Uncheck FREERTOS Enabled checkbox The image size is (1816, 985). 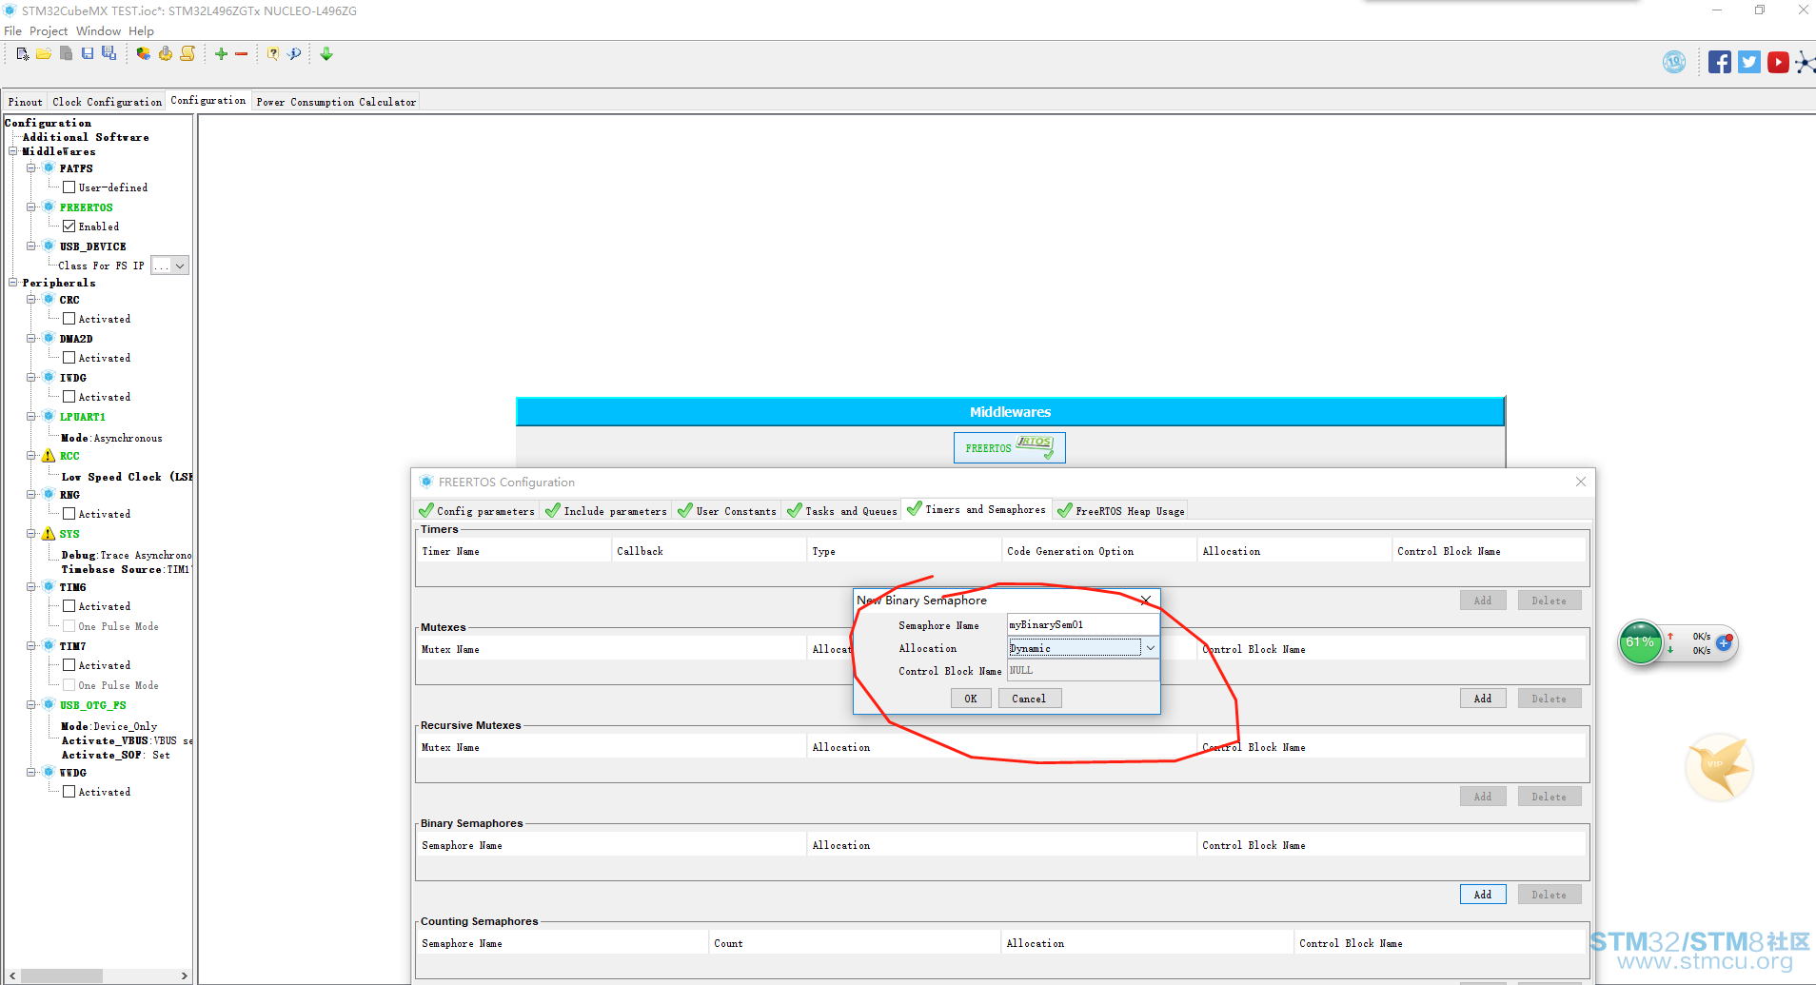(x=69, y=227)
